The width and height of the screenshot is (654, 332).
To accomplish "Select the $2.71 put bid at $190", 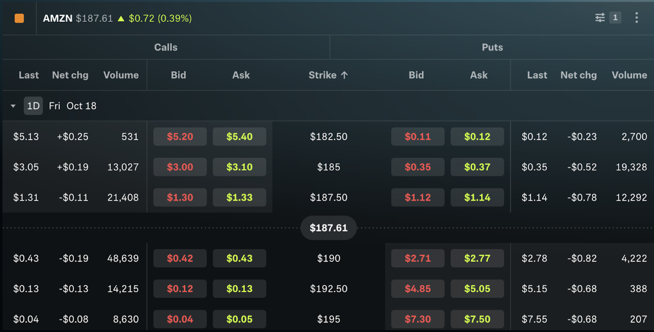I will 418,258.
